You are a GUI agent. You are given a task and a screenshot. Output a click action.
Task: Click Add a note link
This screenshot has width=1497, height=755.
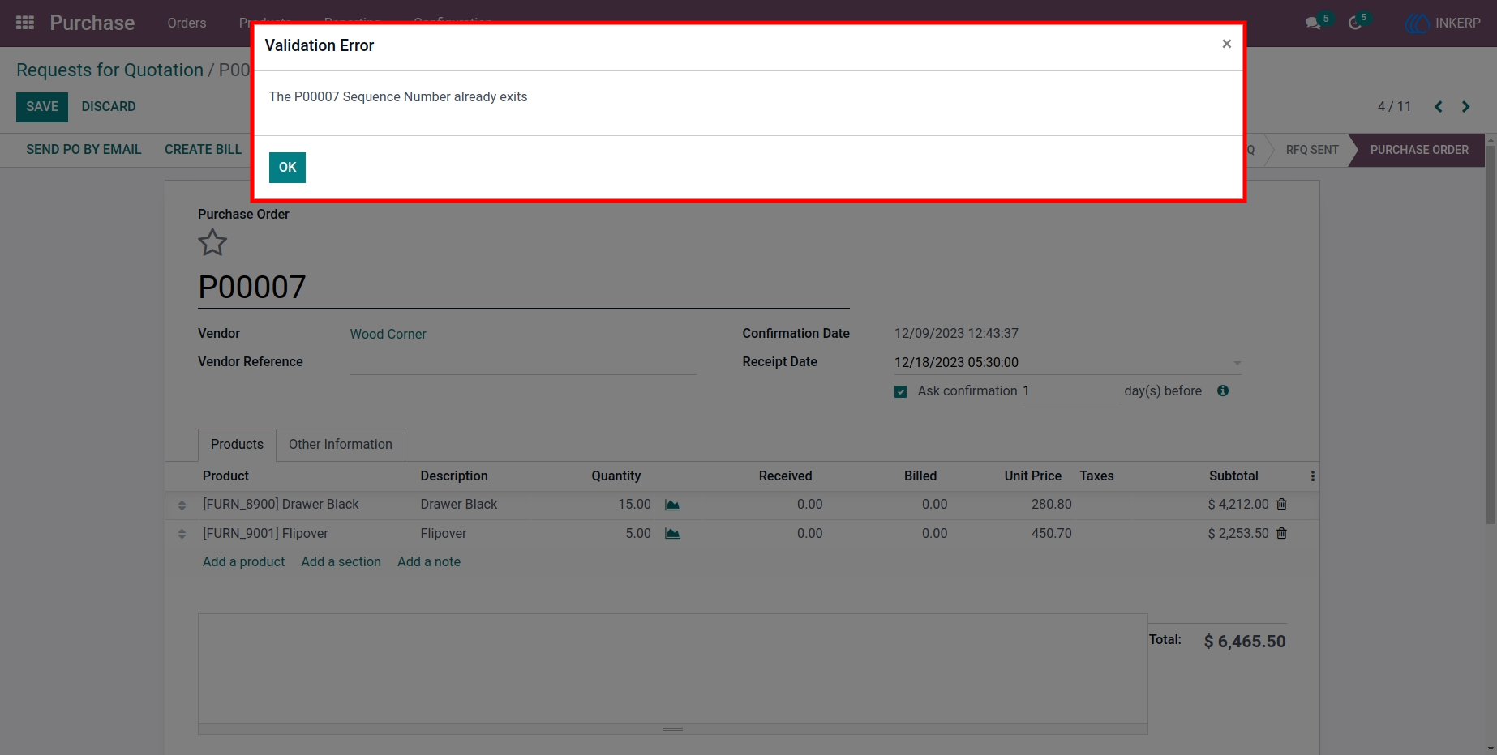pos(429,562)
